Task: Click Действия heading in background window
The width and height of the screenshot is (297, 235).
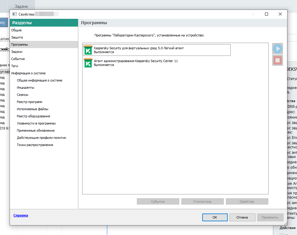Action: [x=287, y=228]
